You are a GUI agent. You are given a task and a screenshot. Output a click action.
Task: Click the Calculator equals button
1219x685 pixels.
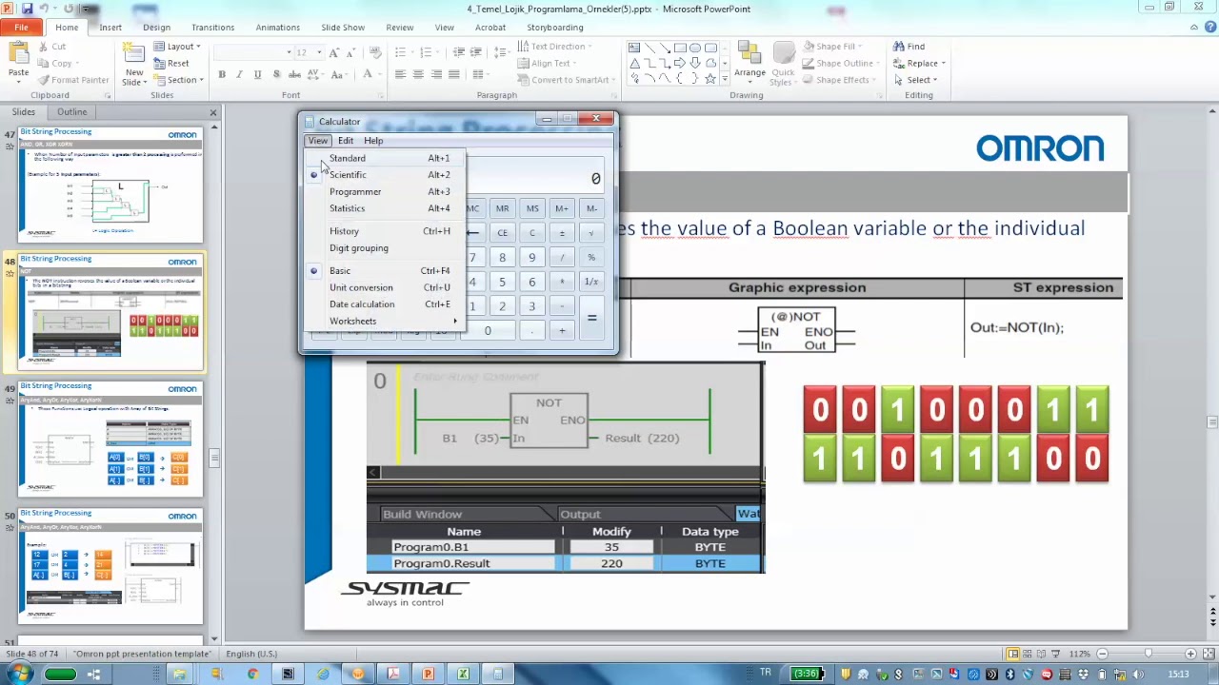[x=591, y=319]
